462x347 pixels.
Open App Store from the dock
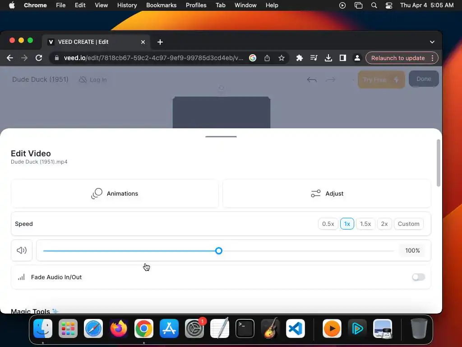click(x=169, y=328)
